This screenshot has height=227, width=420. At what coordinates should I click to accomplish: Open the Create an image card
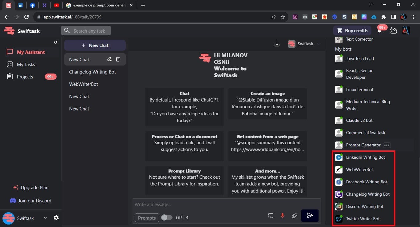click(267, 104)
